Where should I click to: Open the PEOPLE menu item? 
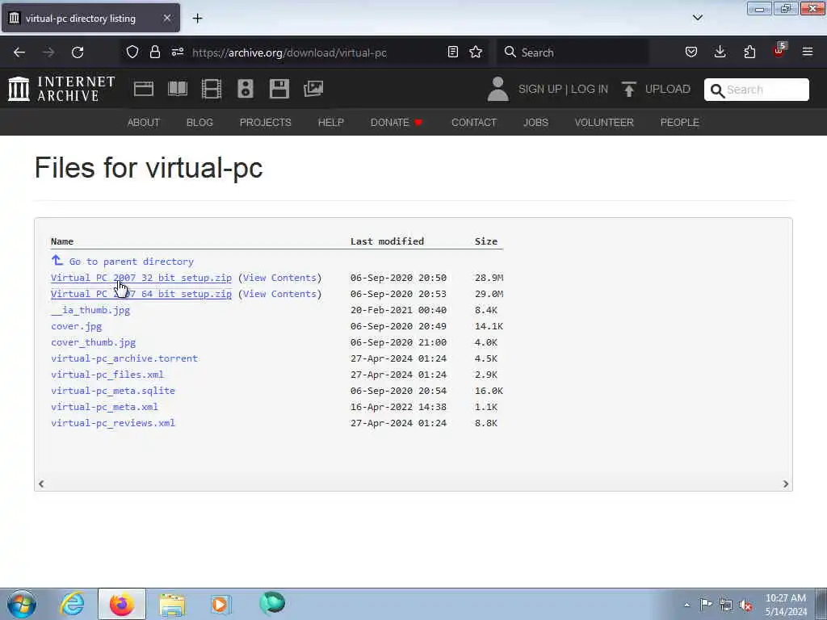(679, 123)
